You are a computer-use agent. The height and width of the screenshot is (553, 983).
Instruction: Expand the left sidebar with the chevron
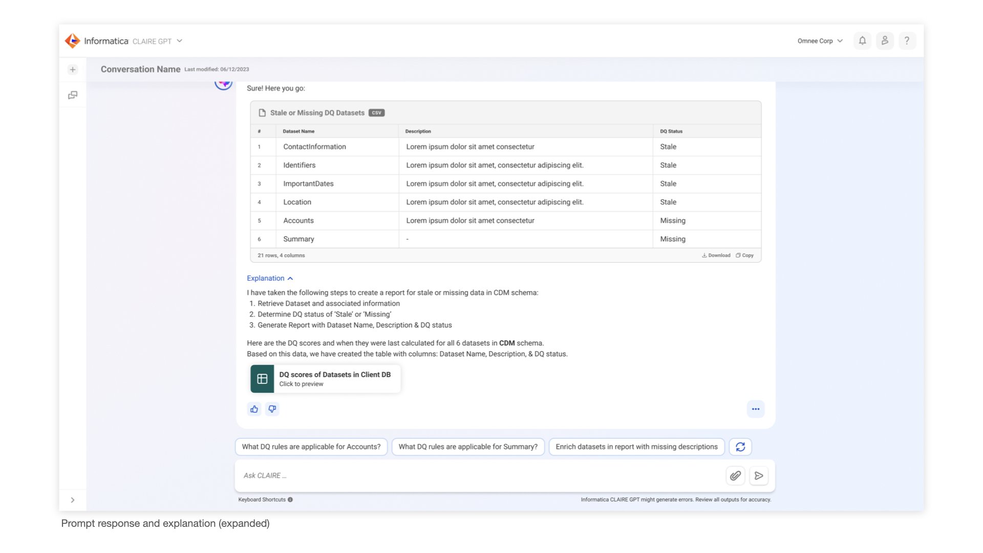[x=73, y=500]
